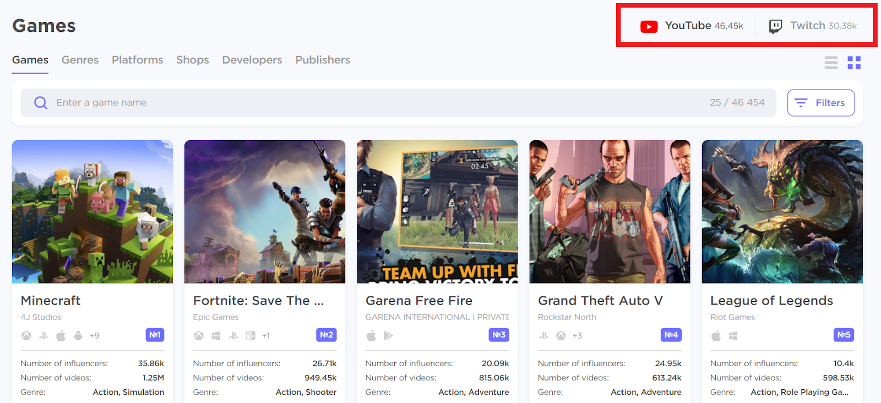Select the YouTube 46.45k platform tab
This screenshot has width=881, height=403.
point(692,26)
